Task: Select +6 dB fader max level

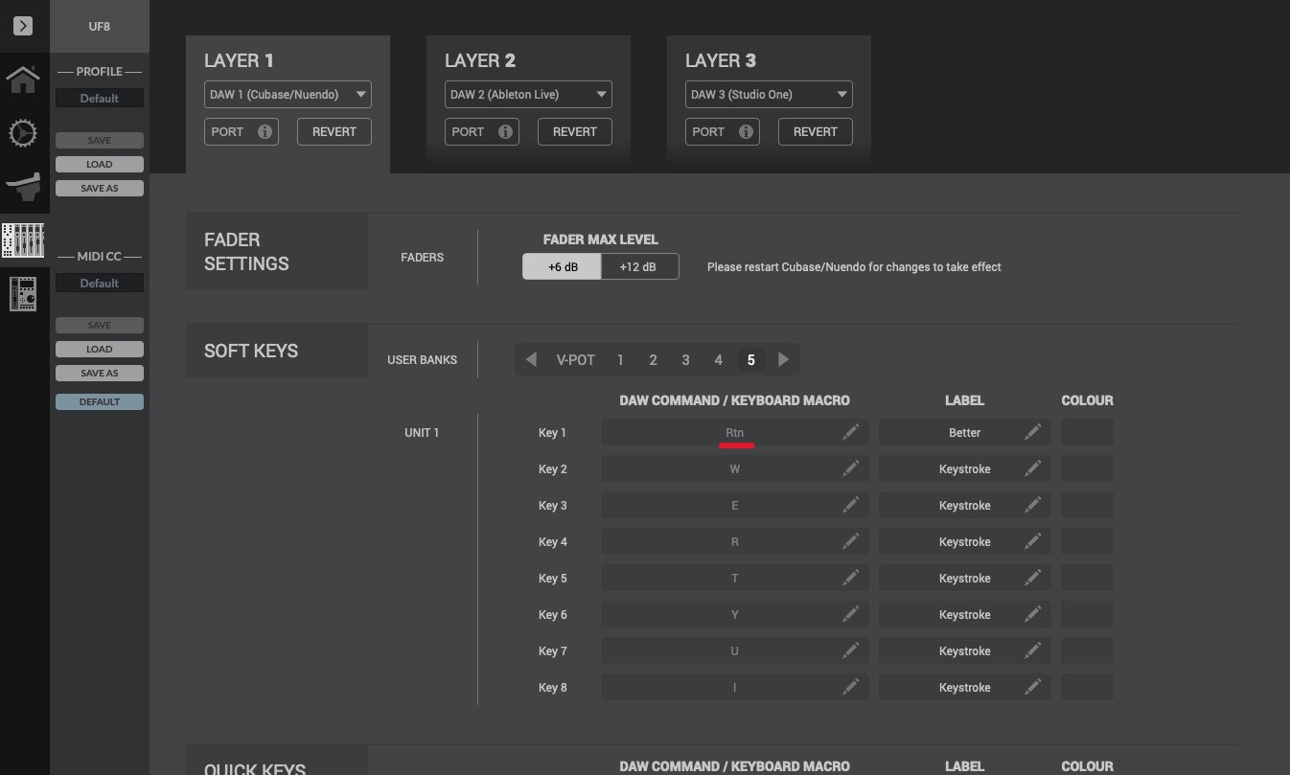Action: point(563,267)
